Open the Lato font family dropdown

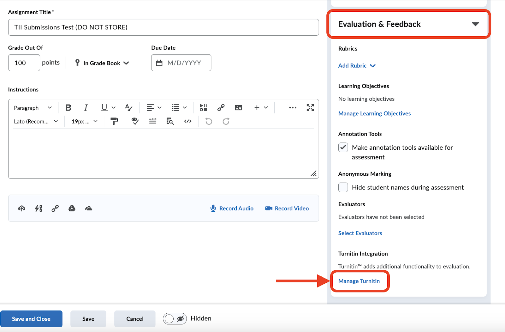36,121
